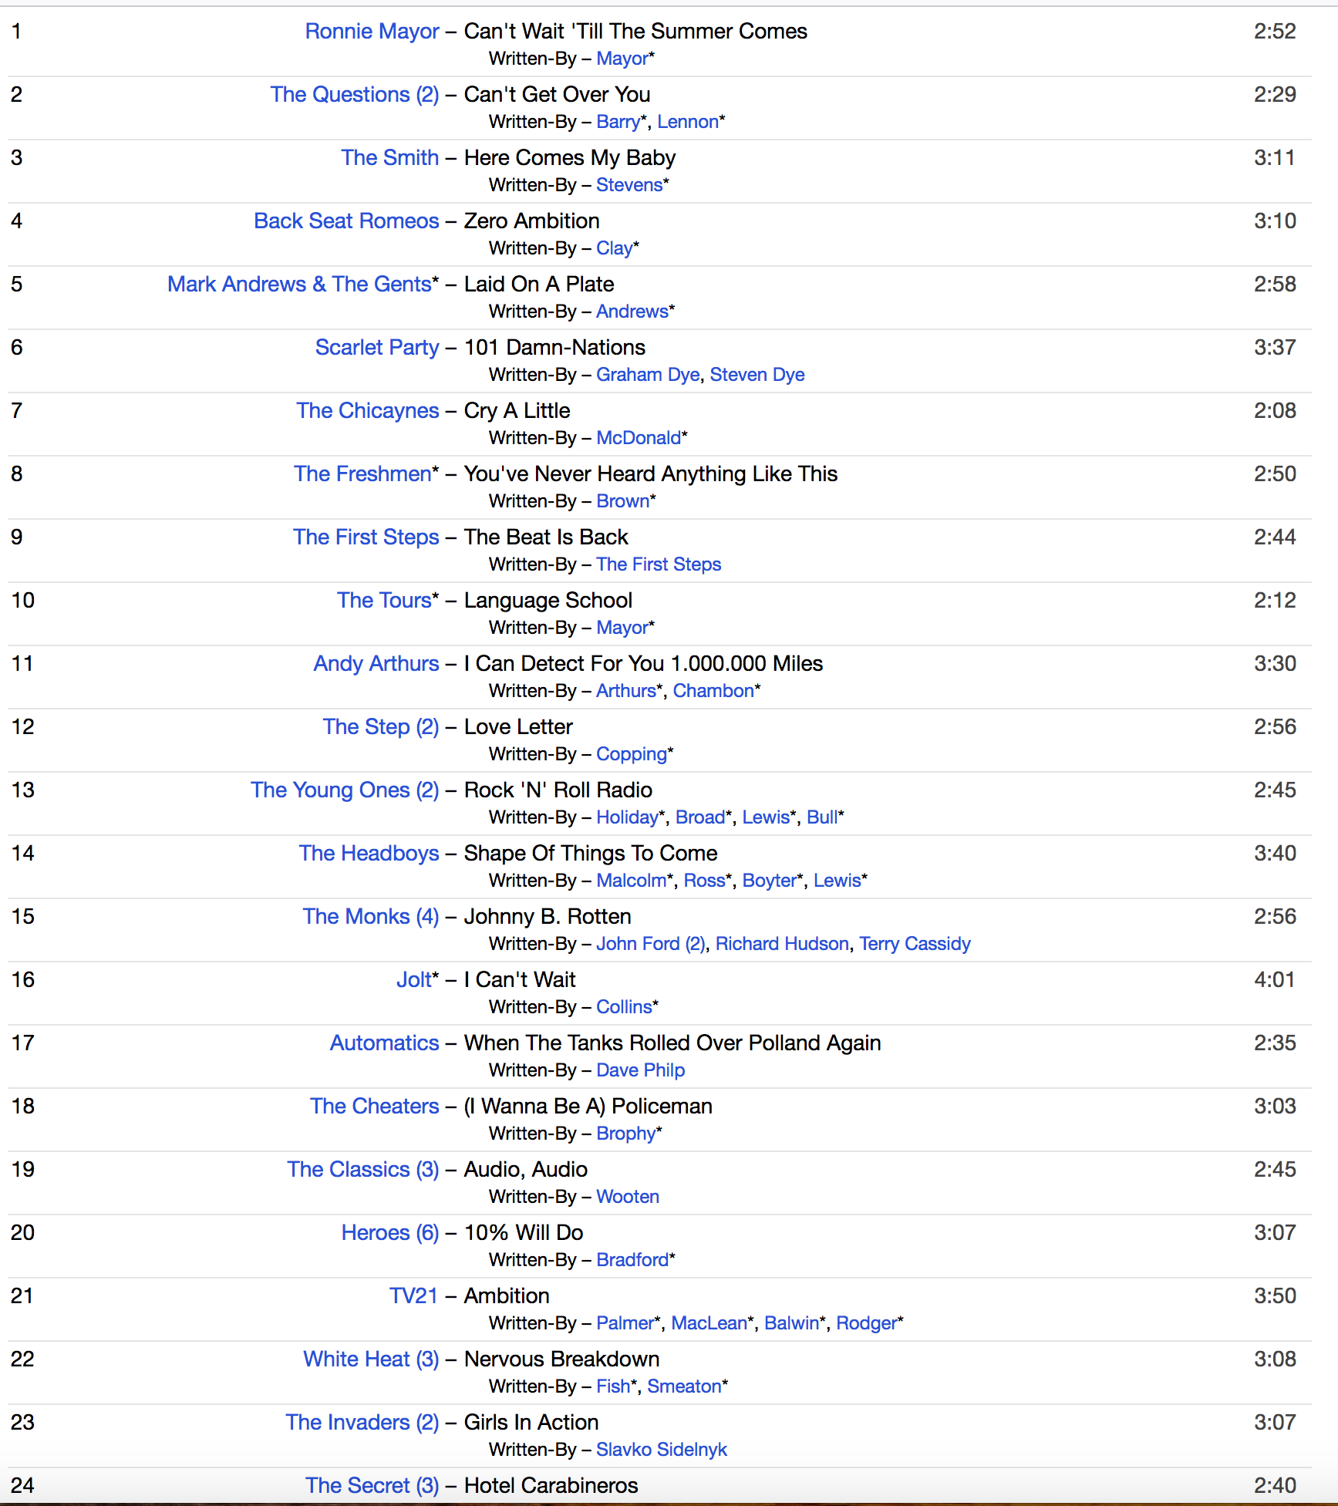Image resolution: width=1338 pixels, height=1506 pixels.
Task: Open Slavko Sidelnyk writer link
Action: coord(661,1450)
